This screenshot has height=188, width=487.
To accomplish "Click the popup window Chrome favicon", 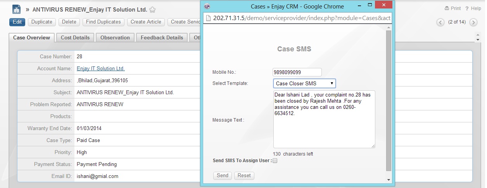I will point(207,6).
